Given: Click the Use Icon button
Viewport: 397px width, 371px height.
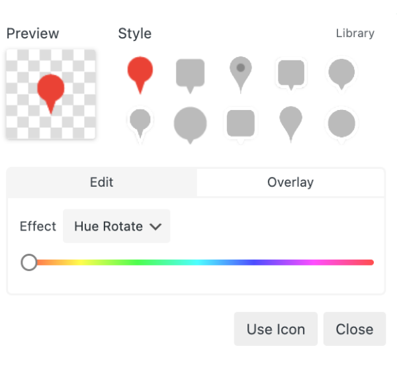Looking at the screenshot, I should [275, 329].
